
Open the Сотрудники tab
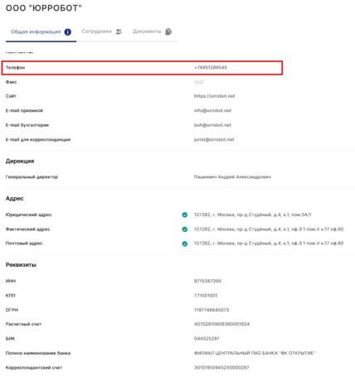point(102,31)
